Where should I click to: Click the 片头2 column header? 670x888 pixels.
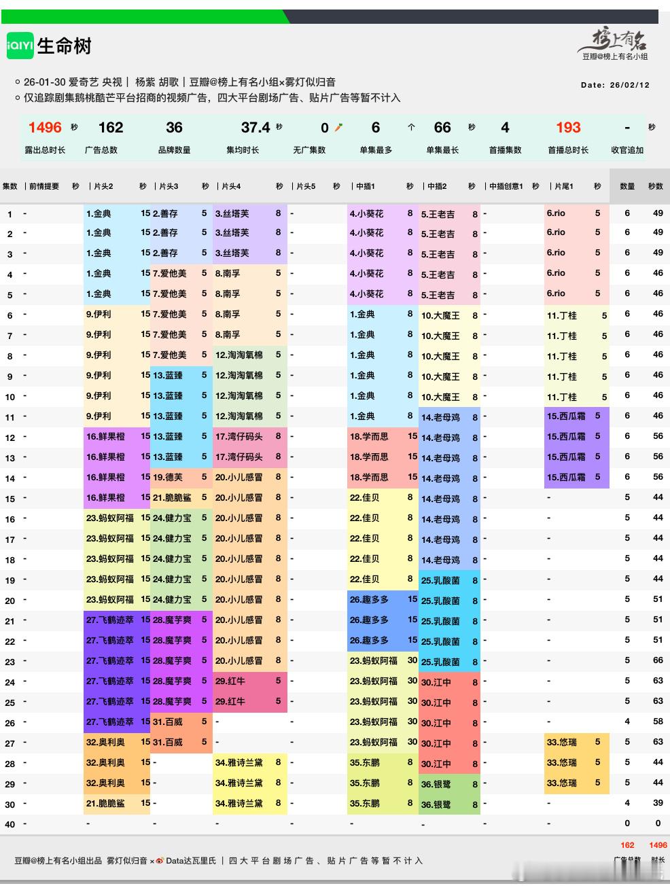(x=103, y=186)
